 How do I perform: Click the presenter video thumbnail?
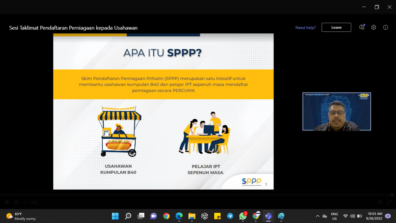[337, 111]
